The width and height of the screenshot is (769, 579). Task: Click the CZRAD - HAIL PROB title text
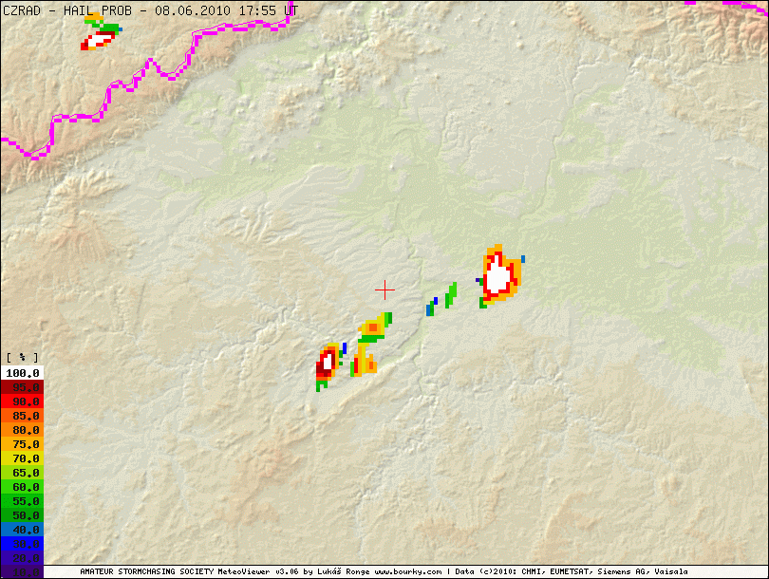pyautogui.click(x=67, y=10)
